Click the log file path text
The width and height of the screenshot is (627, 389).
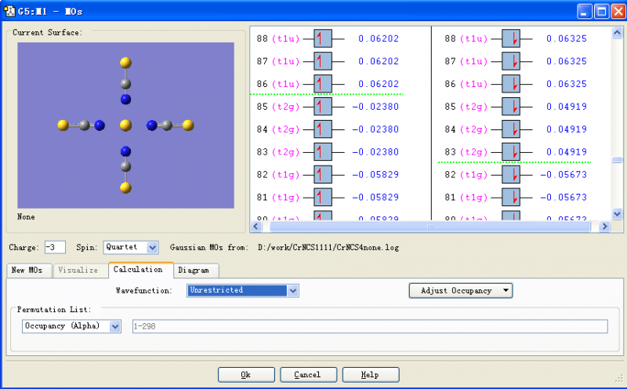[328, 248]
